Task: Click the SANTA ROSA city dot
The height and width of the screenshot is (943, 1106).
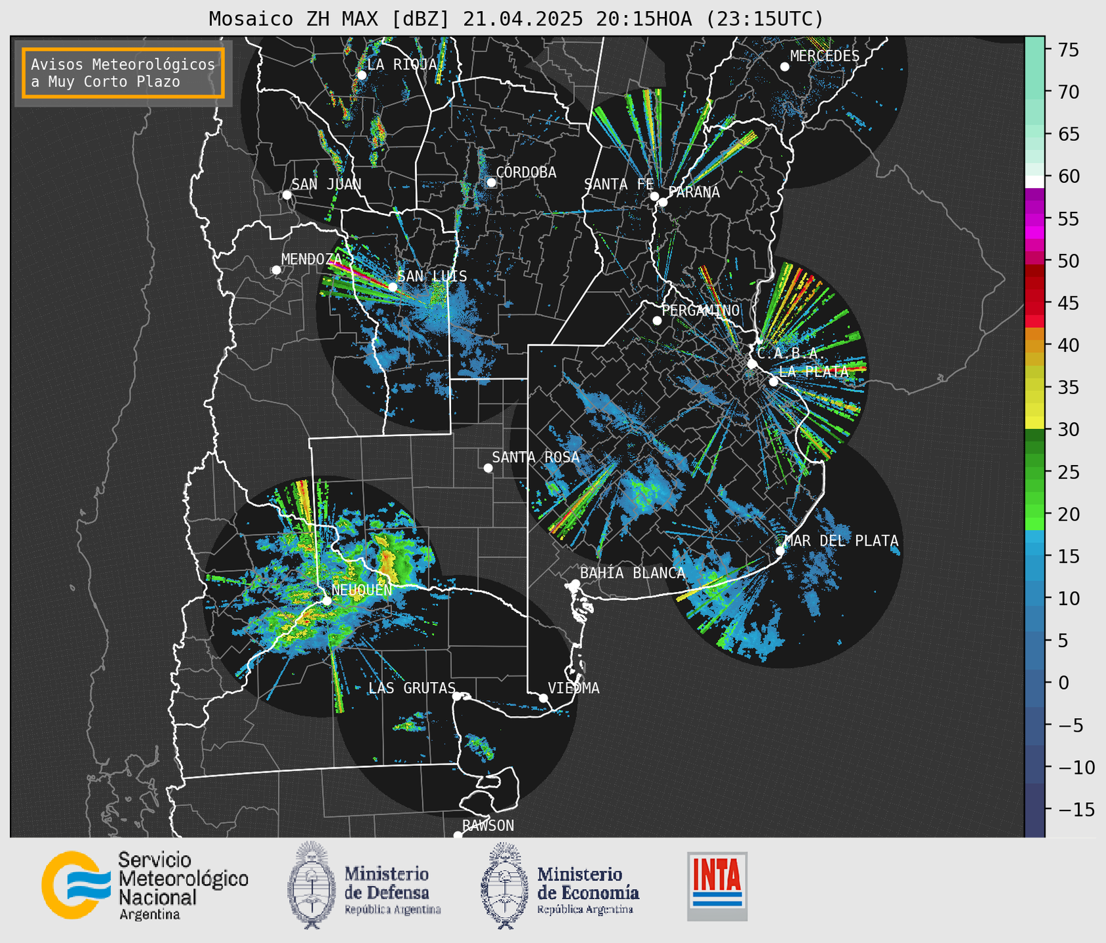Action: 488,468
